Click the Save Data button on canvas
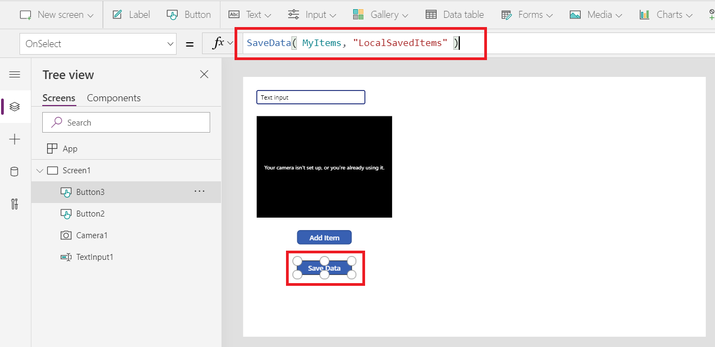 324,267
